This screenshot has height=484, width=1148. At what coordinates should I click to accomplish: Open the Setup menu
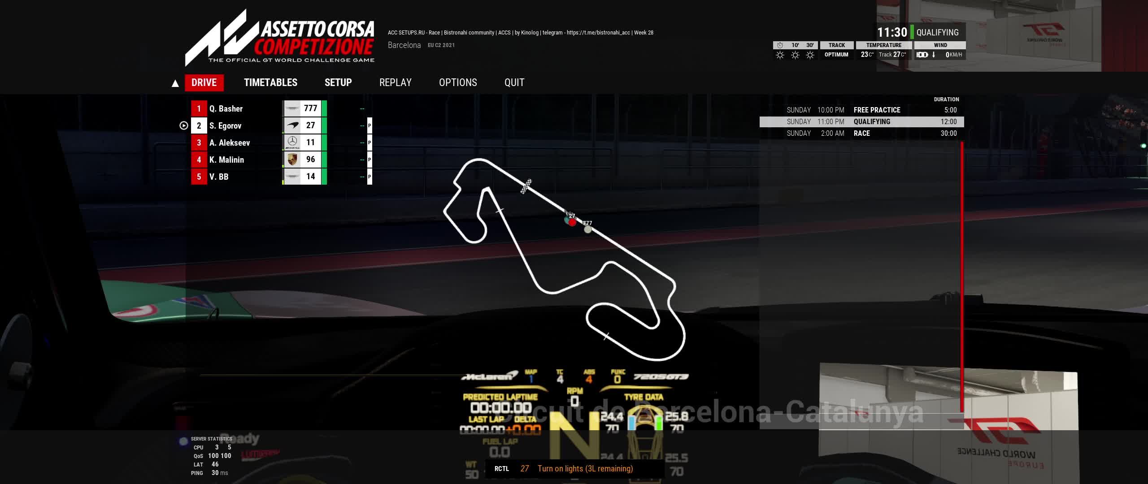click(338, 83)
